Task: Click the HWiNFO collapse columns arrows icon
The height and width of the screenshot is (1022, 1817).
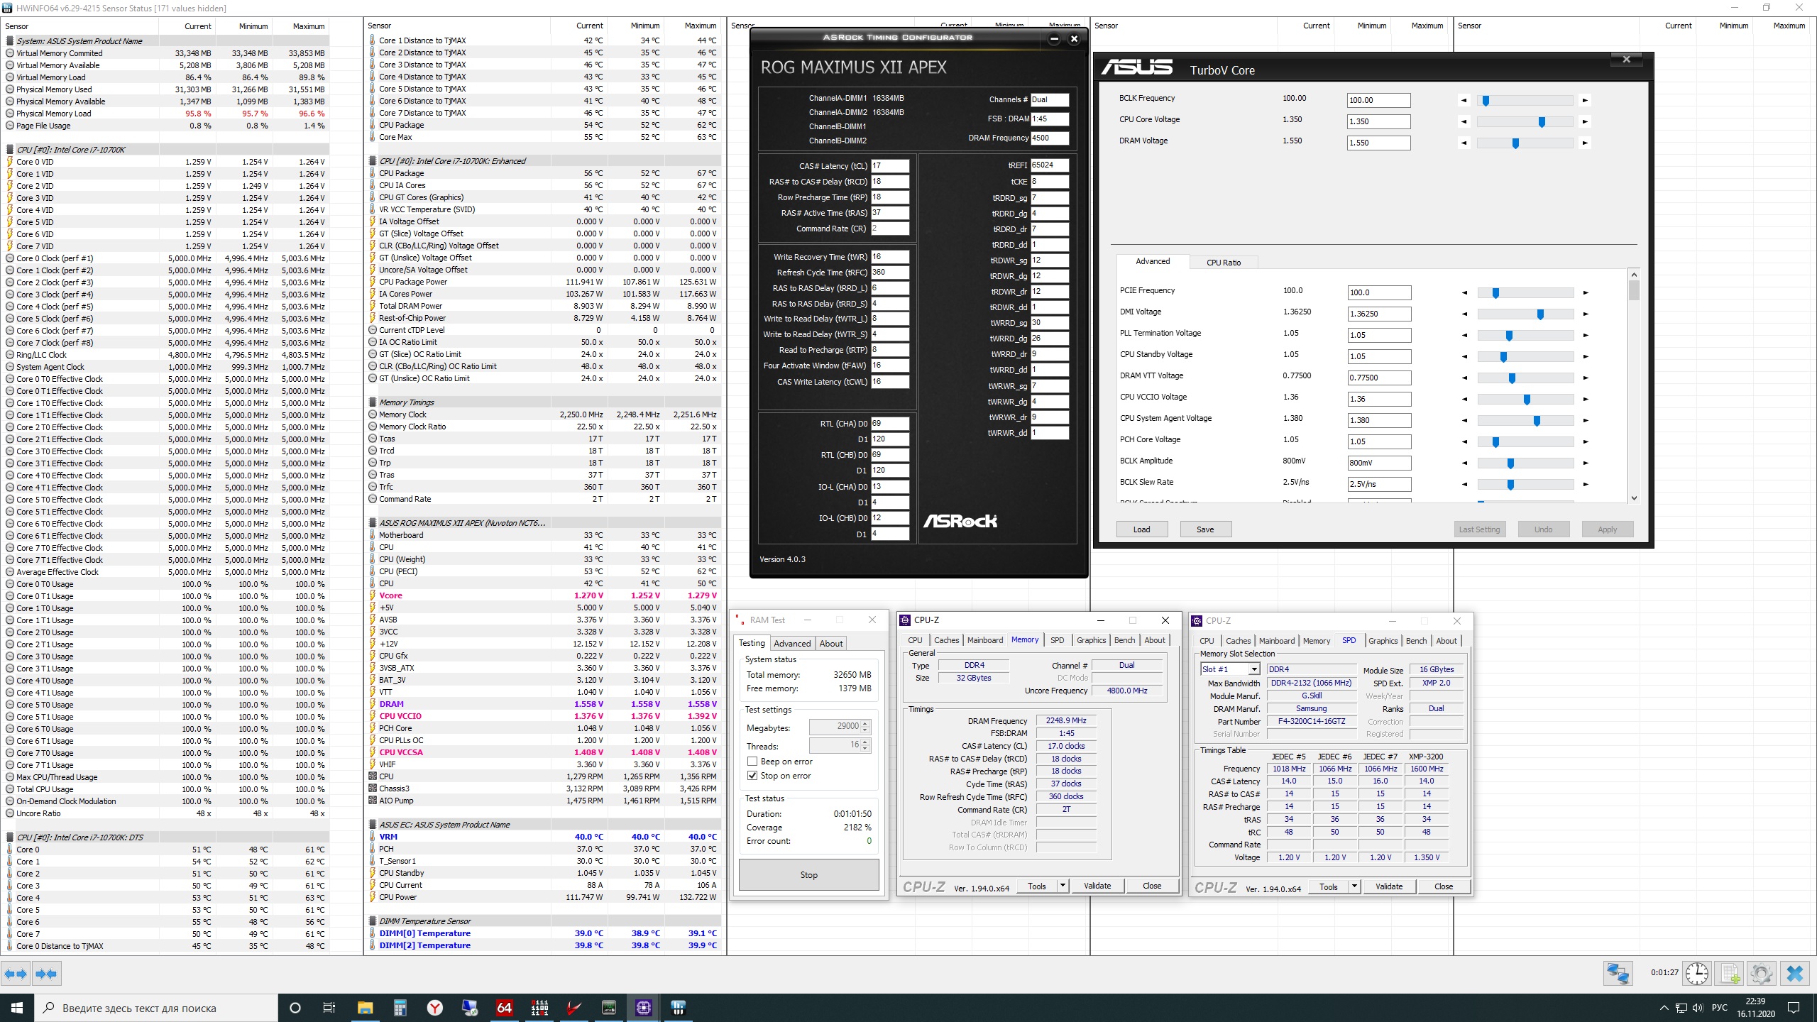Action: [x=46, y=974]
